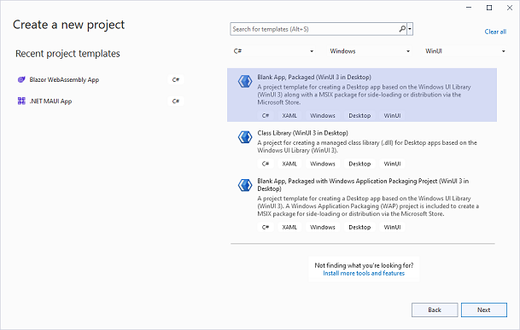The image size is (520, 330).
Task: Select Blank App, Packaged with Windows Application Packaging Project
Action: [362, 204]
